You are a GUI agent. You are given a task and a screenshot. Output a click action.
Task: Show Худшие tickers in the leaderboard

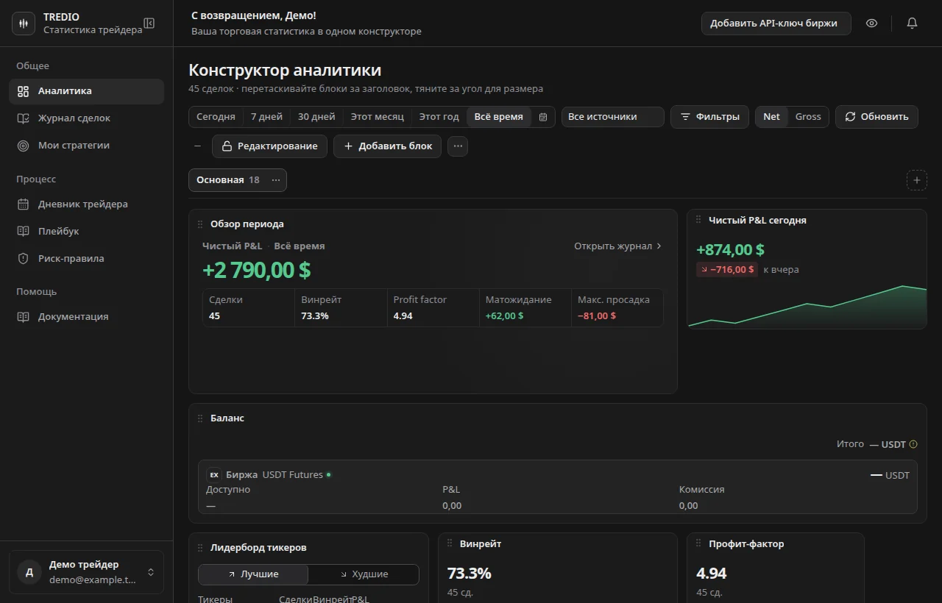click(364, 574)
